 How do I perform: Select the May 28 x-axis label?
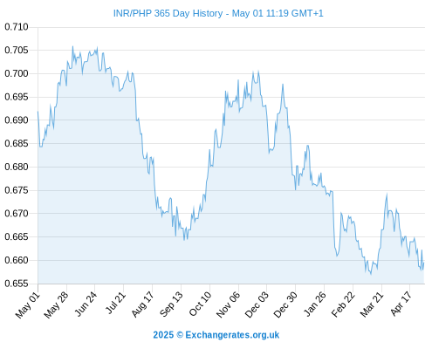[56, 305]
